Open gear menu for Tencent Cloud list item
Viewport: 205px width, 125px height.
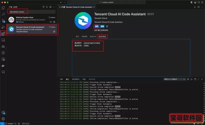click(x=54, y=31)
